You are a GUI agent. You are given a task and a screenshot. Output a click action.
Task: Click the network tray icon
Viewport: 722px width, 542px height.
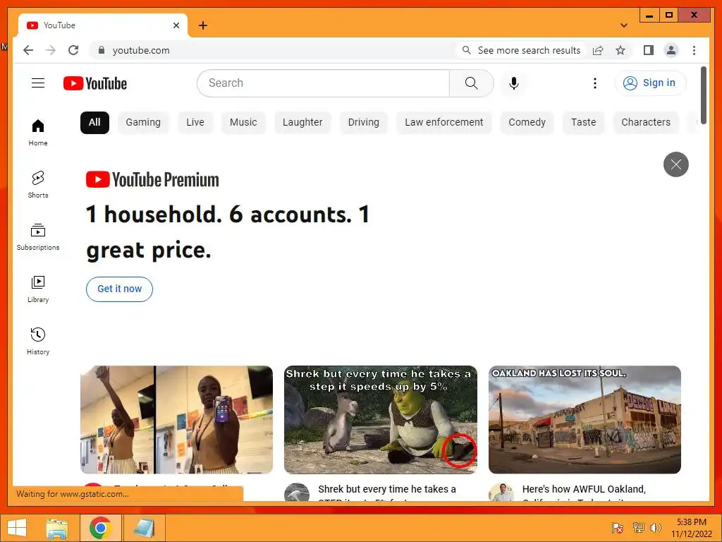pos(638,528)
